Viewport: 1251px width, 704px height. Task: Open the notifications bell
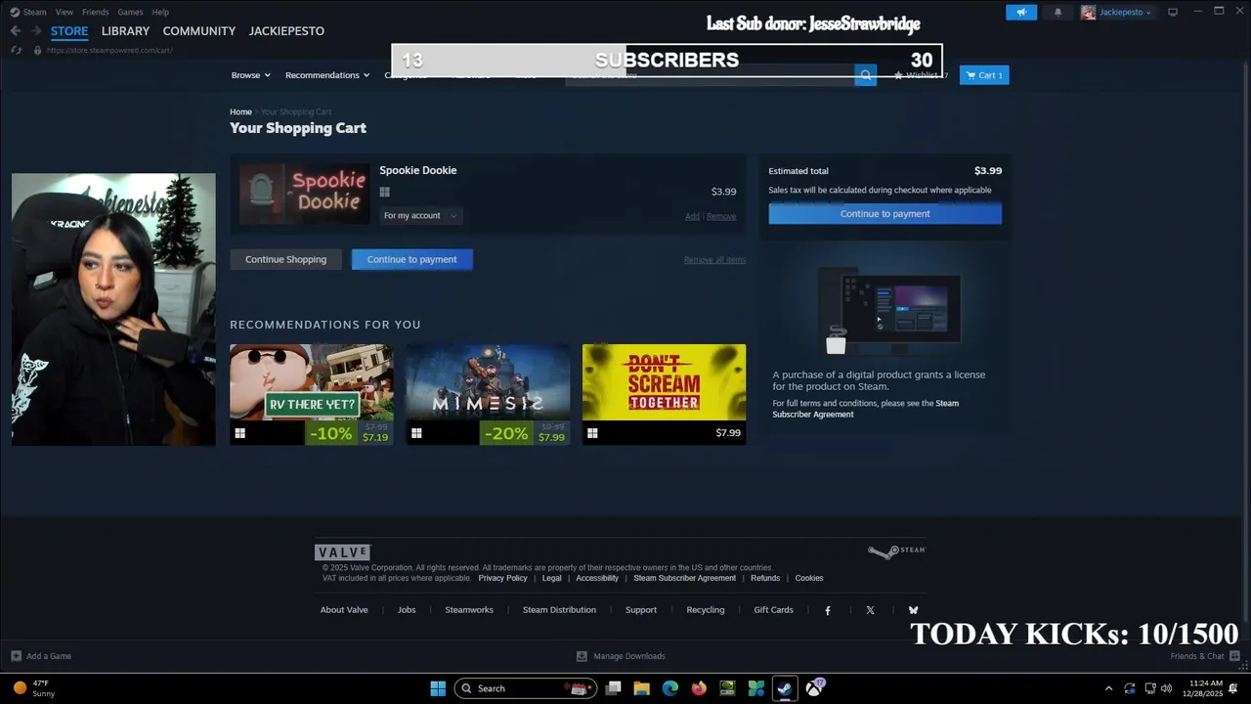(1057, 12)
